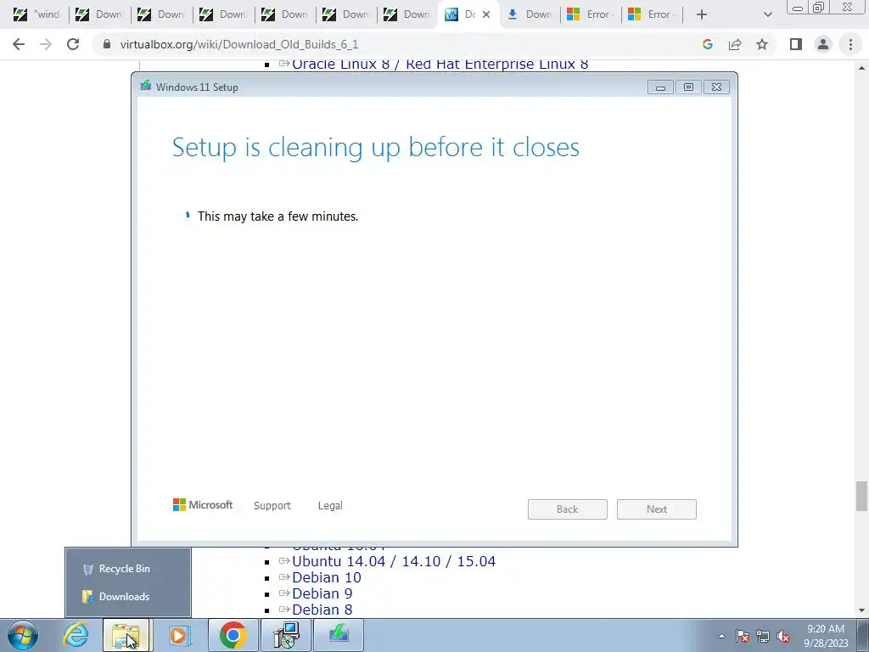
Task: Click the disabled Back button in Setup
Action: pyautogui.click(x=568, y=509)
